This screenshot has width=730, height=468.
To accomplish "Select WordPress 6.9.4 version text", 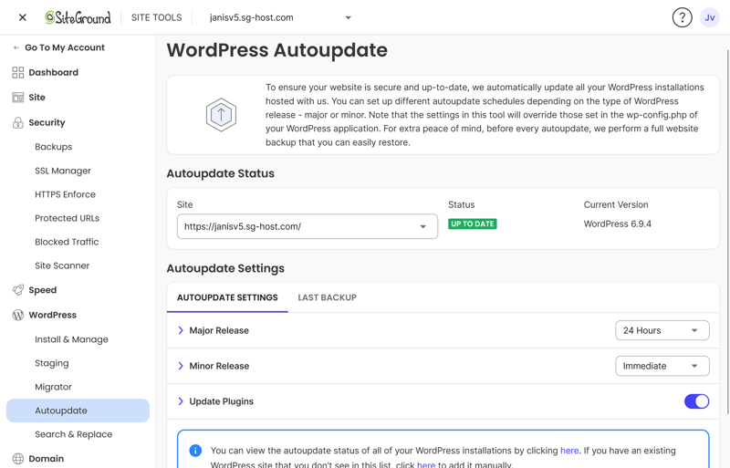I will pyautogui.click(x=618, y=224).
